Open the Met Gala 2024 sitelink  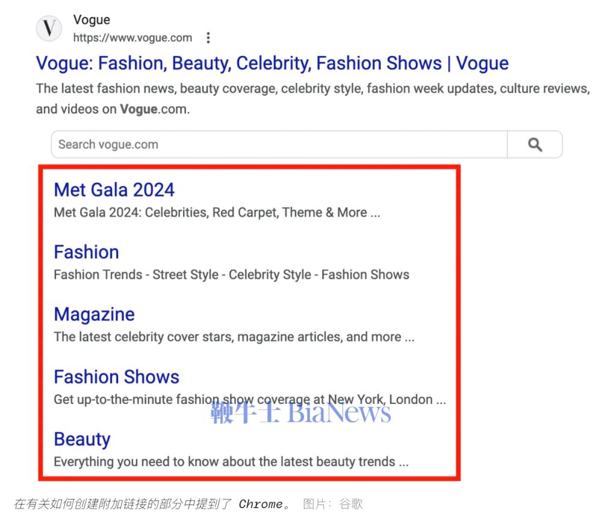point(114,190)
